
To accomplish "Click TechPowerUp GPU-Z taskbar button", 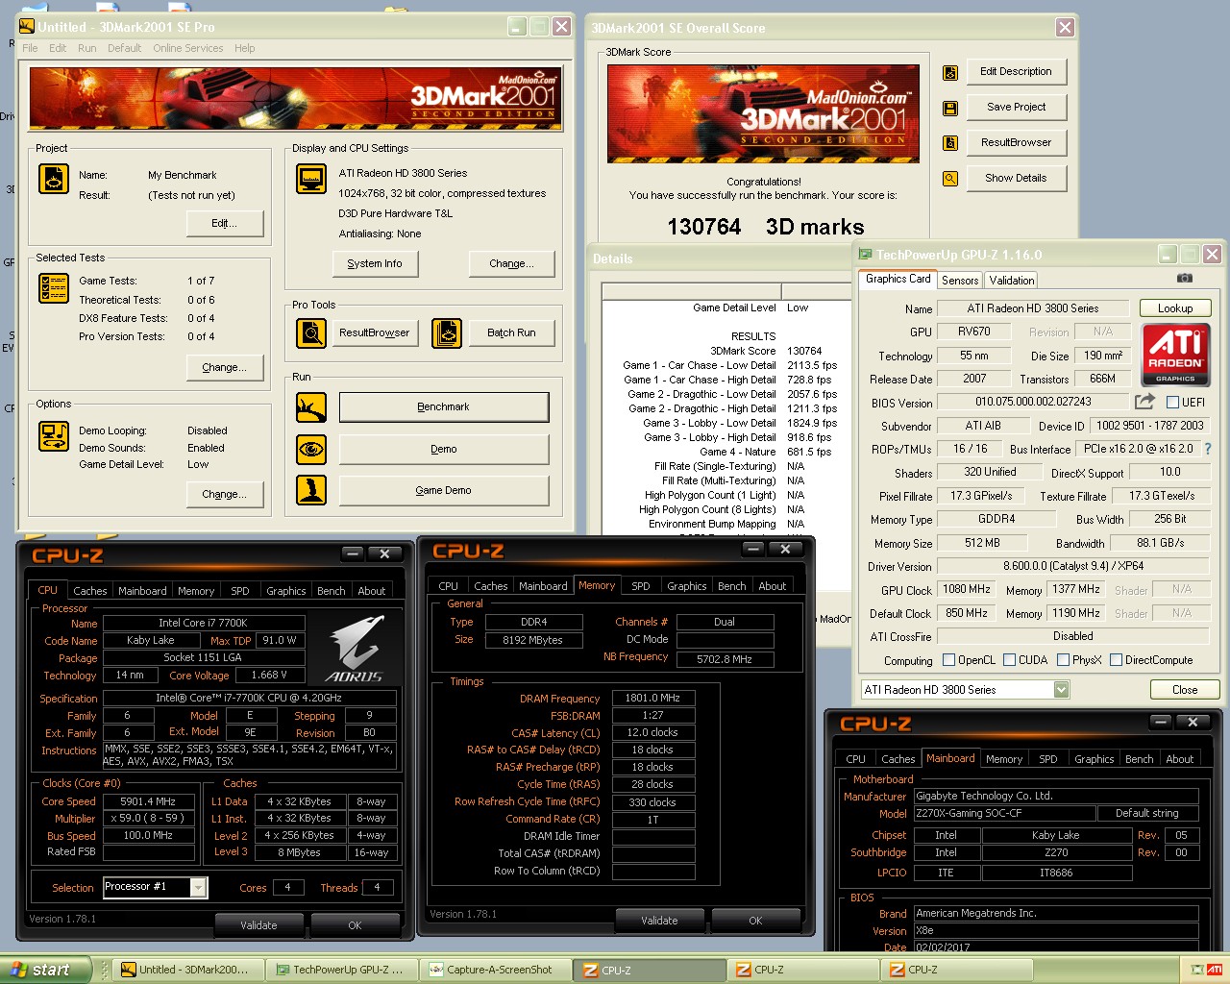I will (x=342, y=970).
